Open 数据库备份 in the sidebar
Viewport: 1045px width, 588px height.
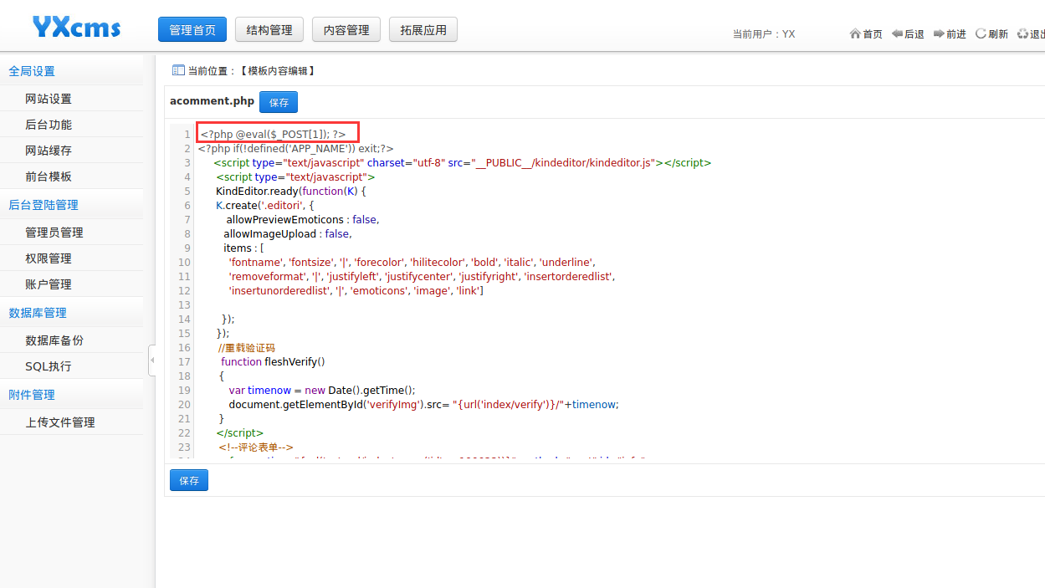point(54,340)
